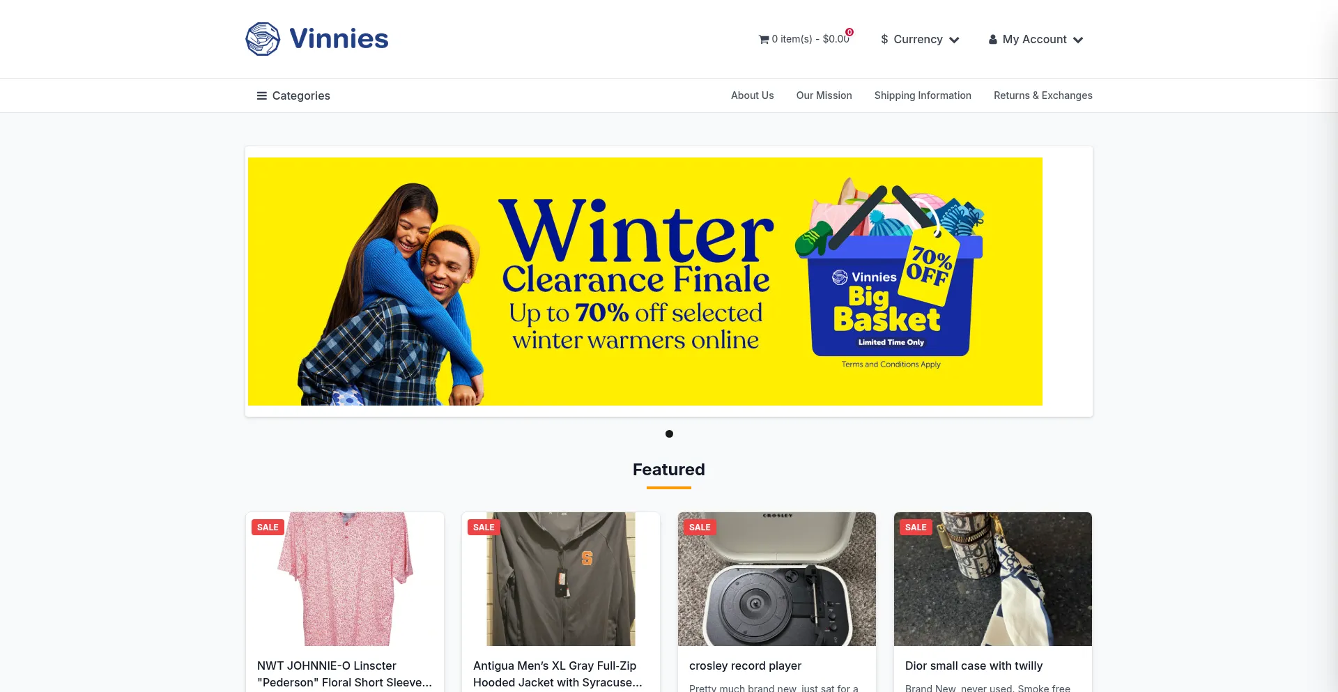Select the carousel slide indicator dot
This screenshot has width=1338, height=692.
coord(669,433)
